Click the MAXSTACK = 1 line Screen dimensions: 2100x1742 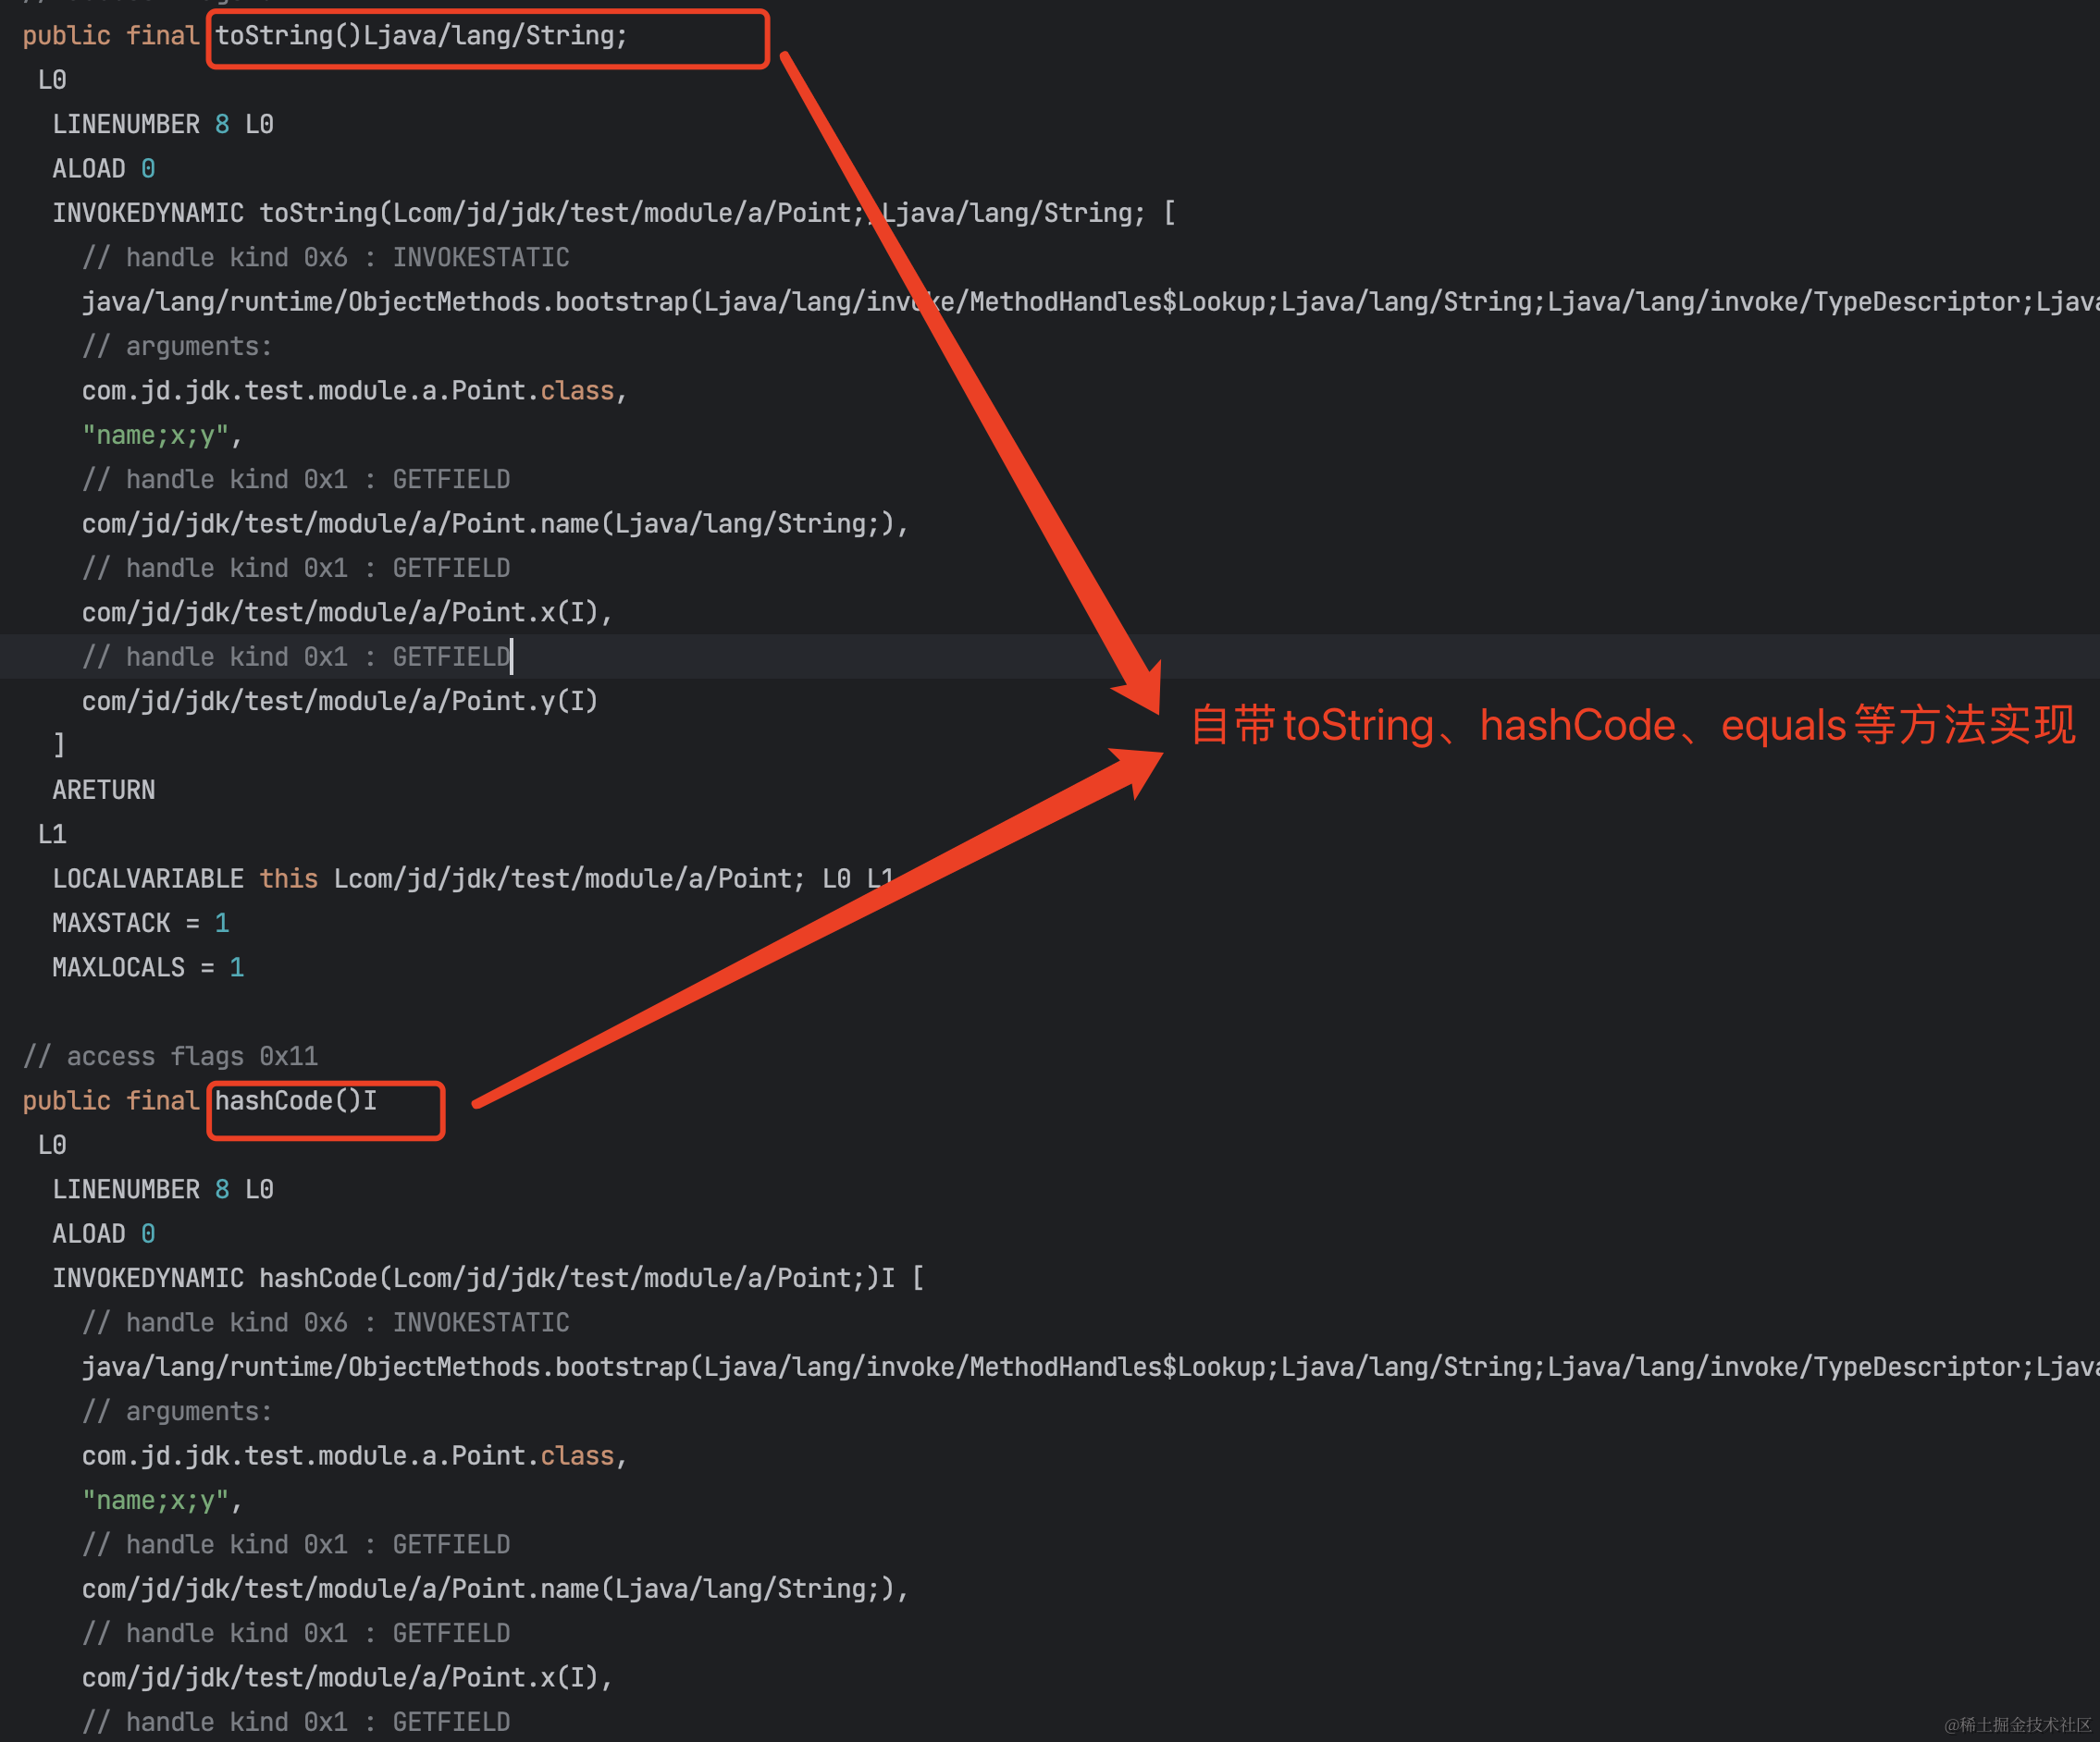tap(141, 923)
